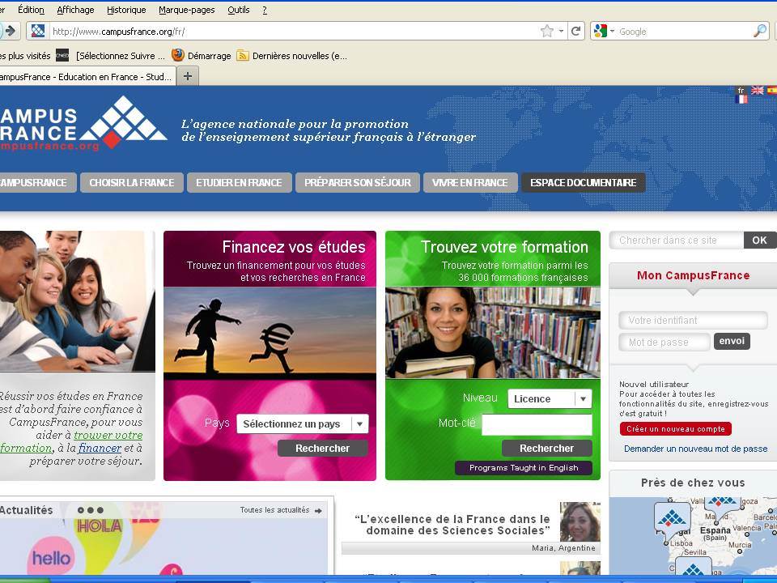The height and width of the screenshot is (583, 777).
Task: Go forward with the browser arrow button
Action: point(11,32)
